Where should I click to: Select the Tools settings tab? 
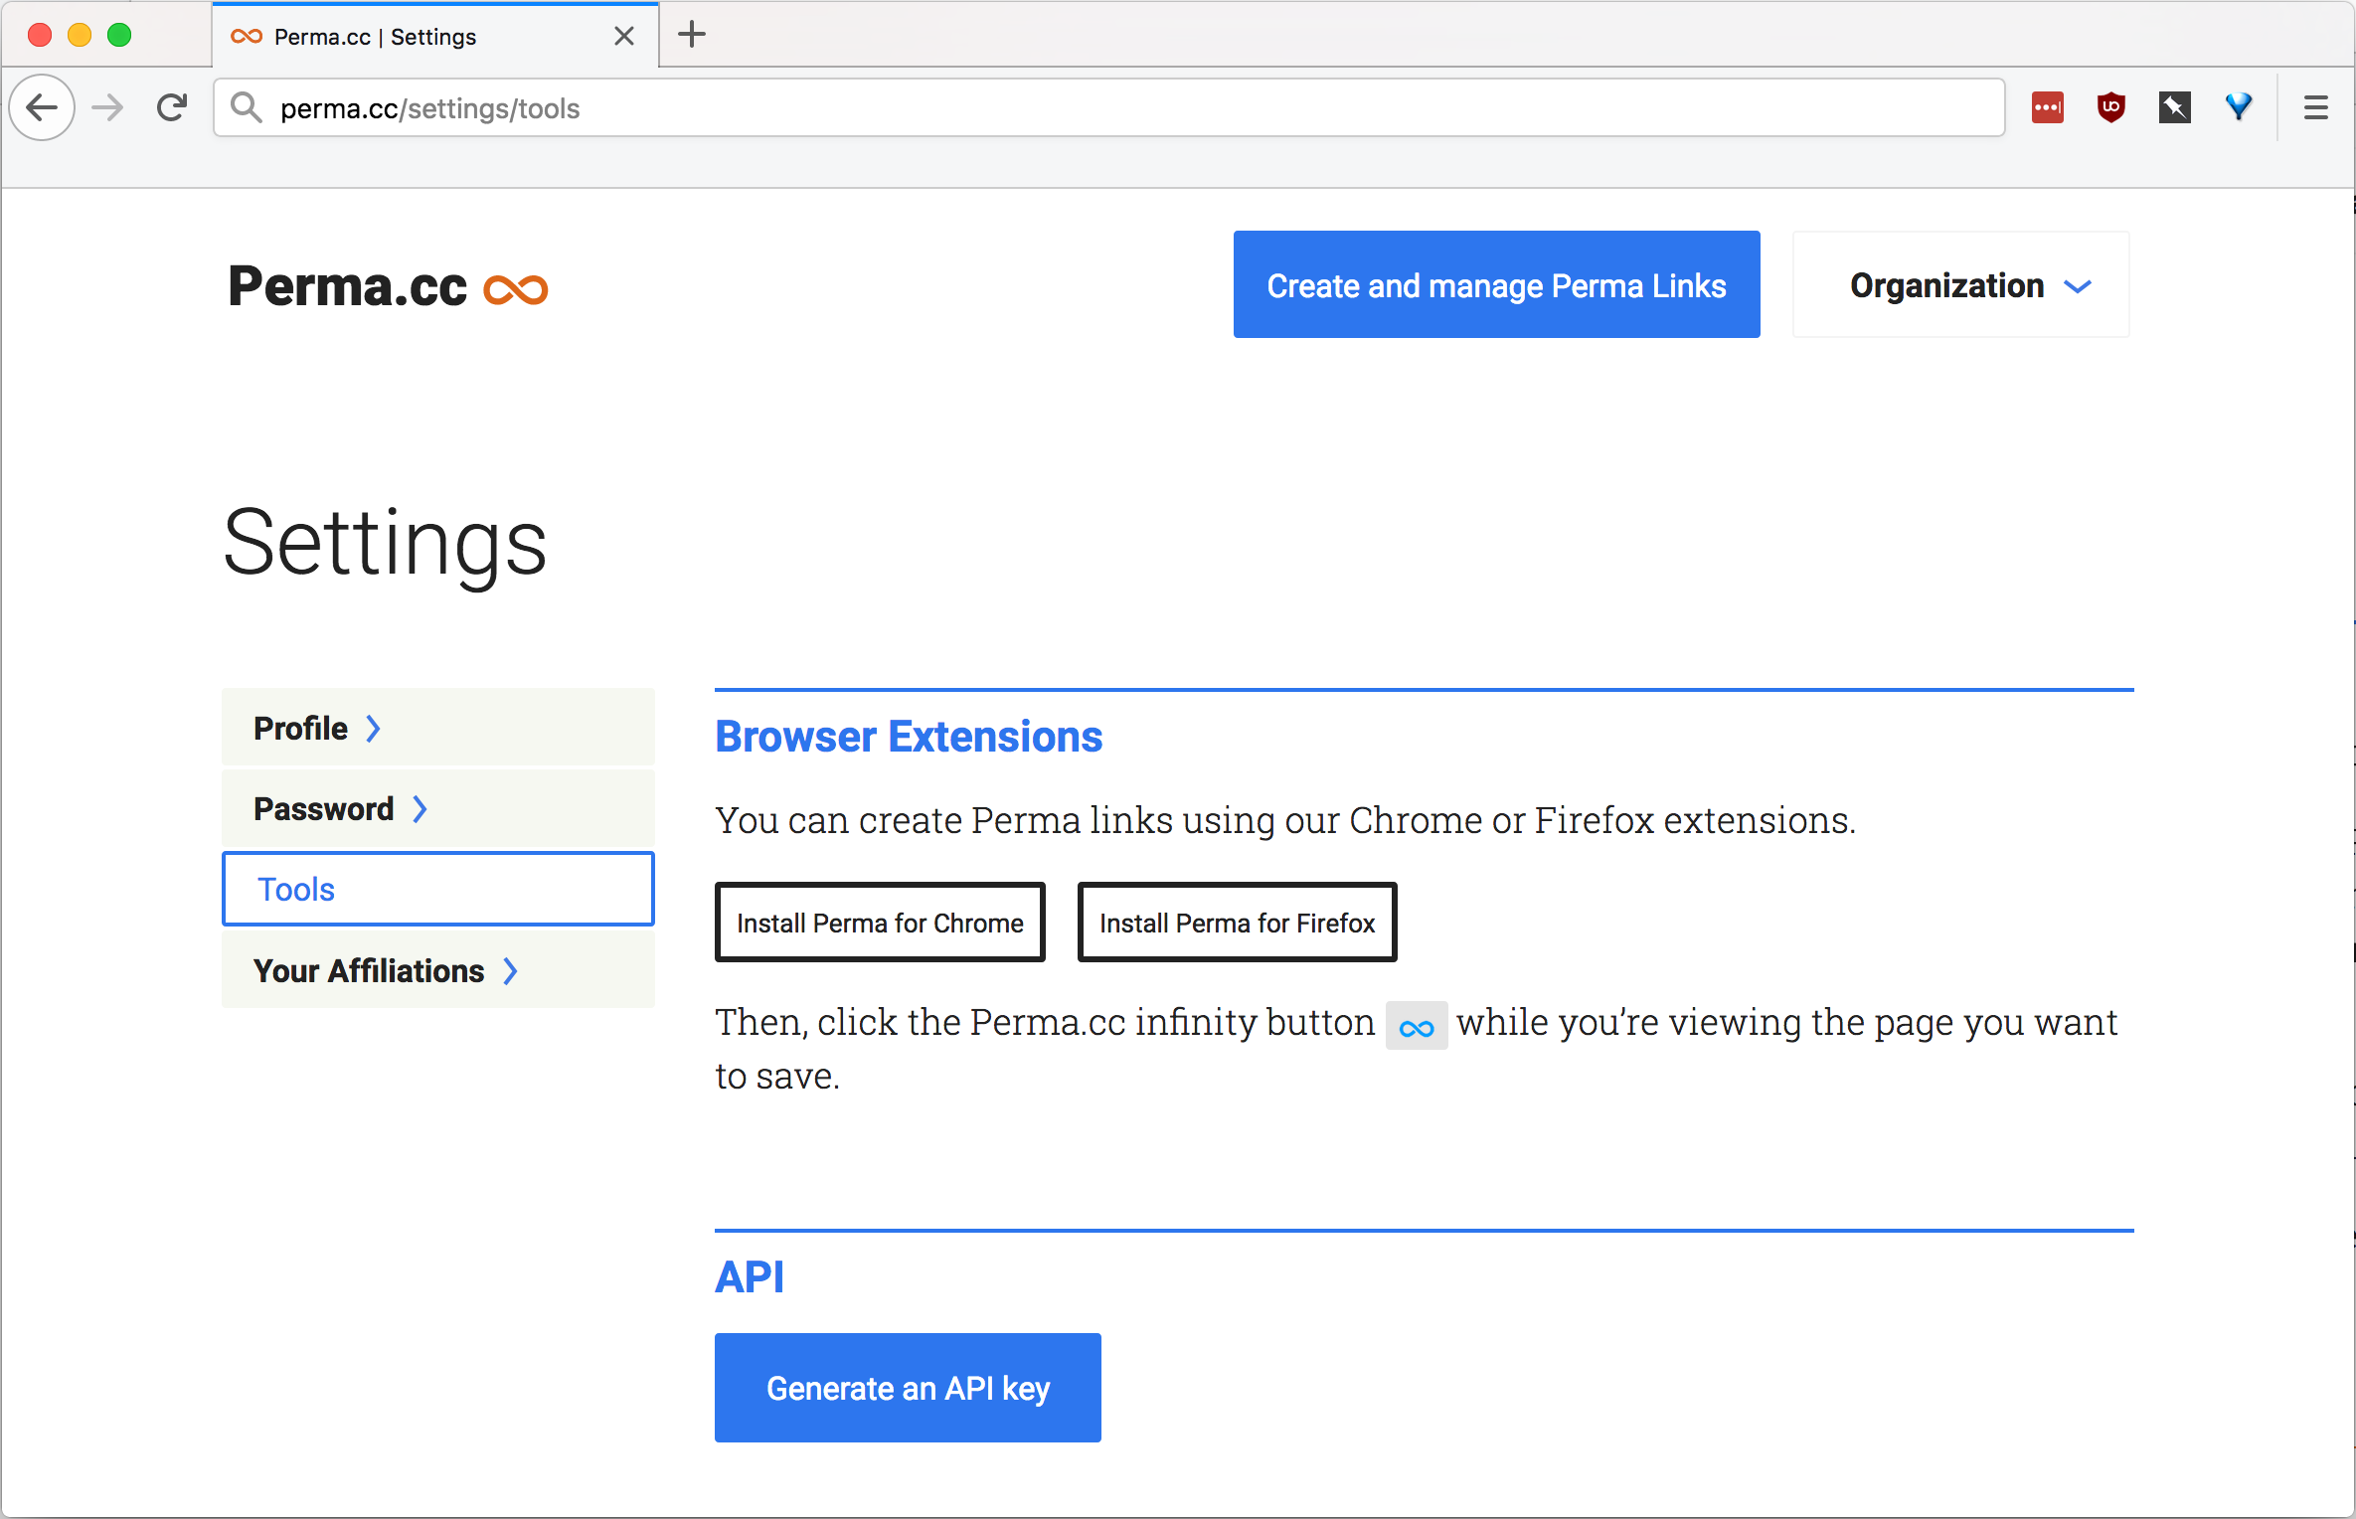coord(437,889)
